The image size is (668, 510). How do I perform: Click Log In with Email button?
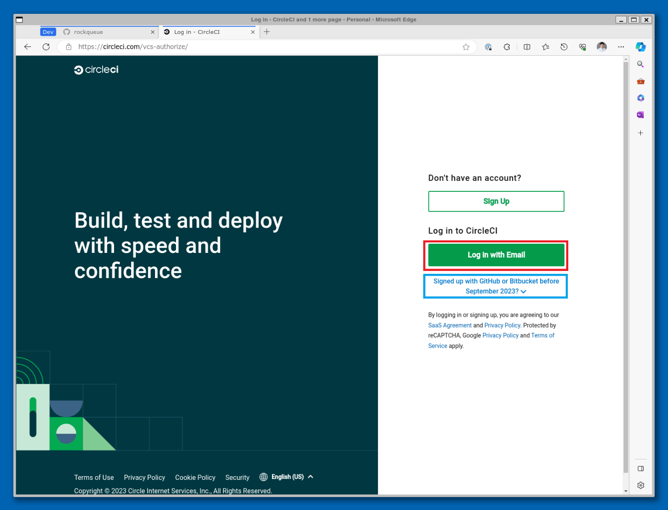(496, 255)
